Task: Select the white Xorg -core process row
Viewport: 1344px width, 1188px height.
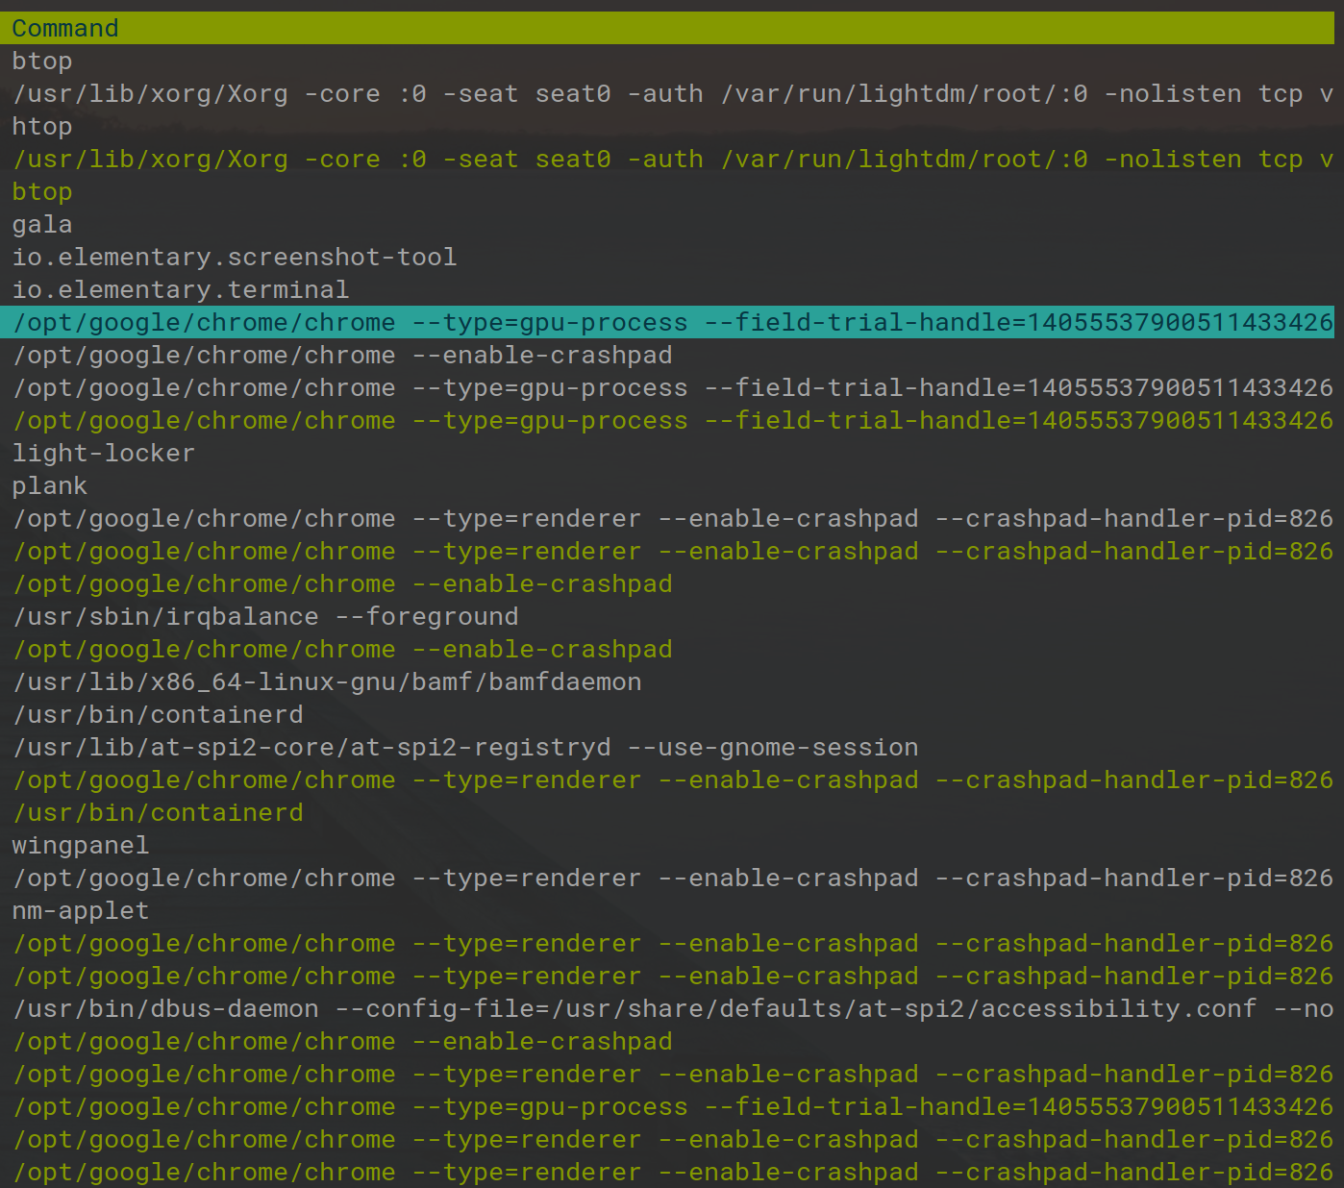Action: 667,93
